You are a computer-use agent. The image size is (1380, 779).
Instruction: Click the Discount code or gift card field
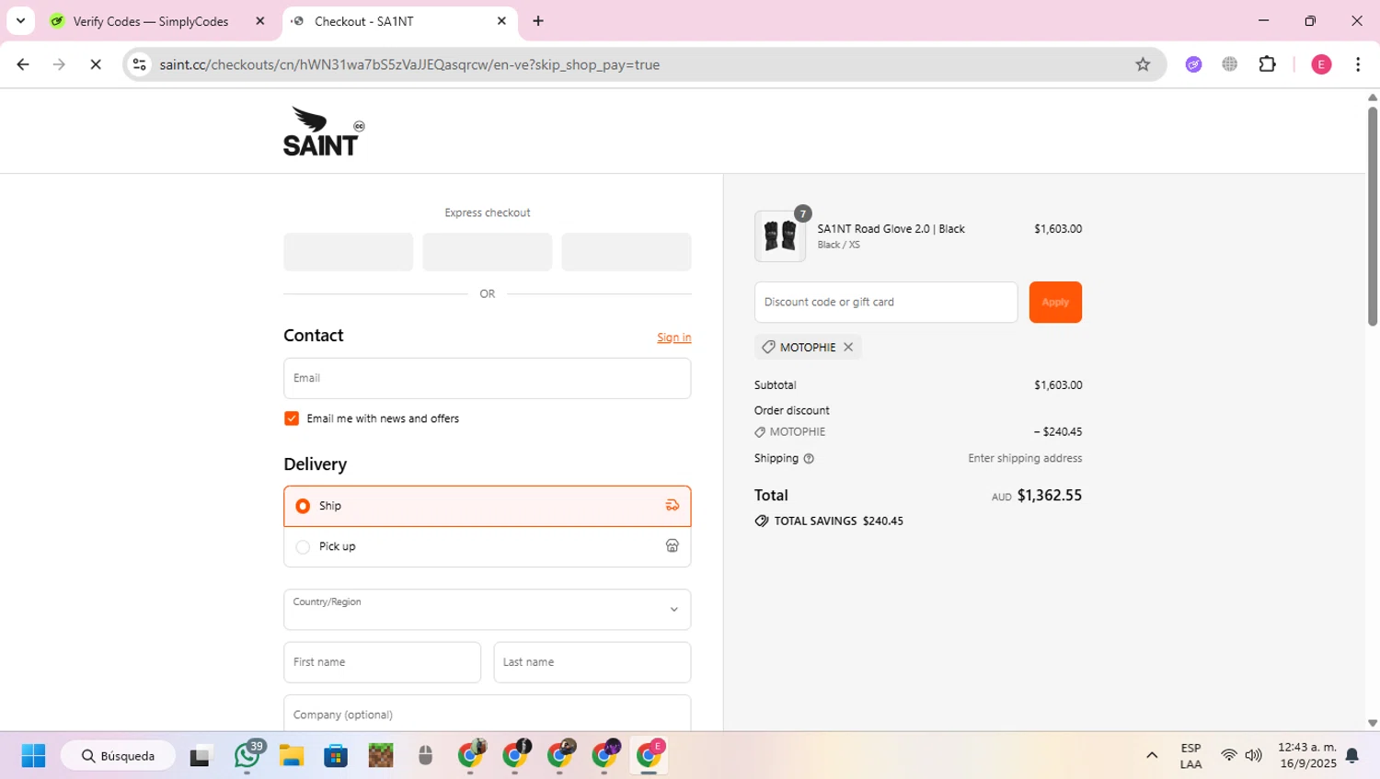886,302
